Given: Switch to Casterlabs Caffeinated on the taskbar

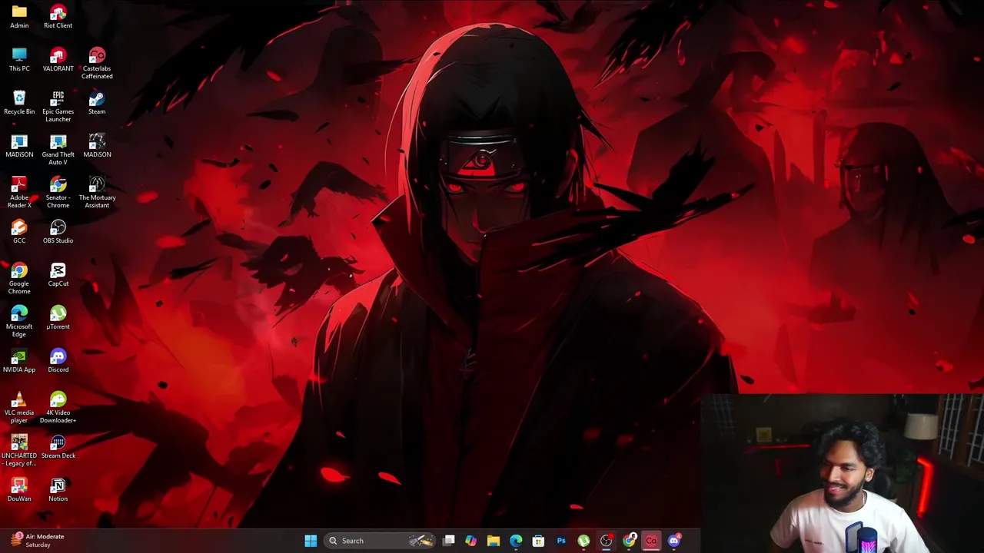Looking at the screenshot, I should coord(651,541).
